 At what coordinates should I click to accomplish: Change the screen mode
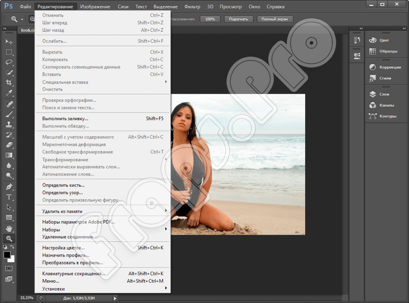coord(9,279)
